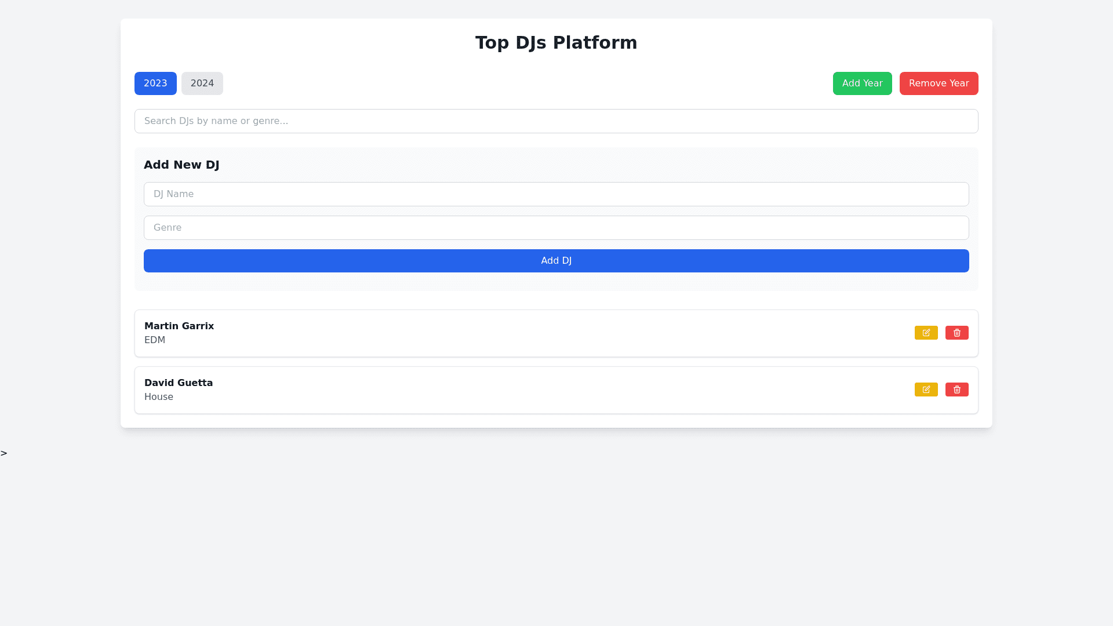
Task: Click the Martin Garrix name text
Action: pyautogui.click(x=179, y=326)
